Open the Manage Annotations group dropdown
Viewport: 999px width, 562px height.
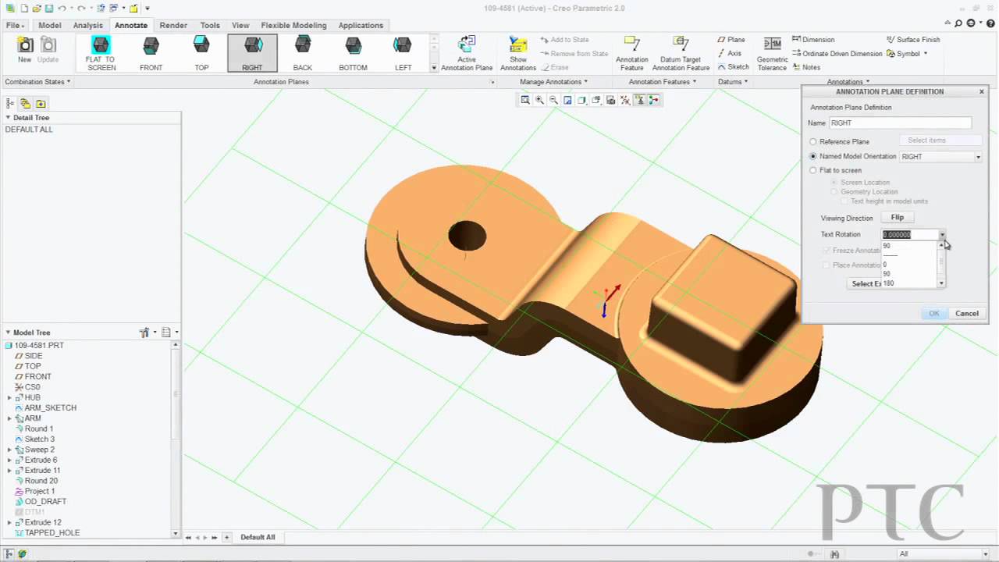pos(553,82)
